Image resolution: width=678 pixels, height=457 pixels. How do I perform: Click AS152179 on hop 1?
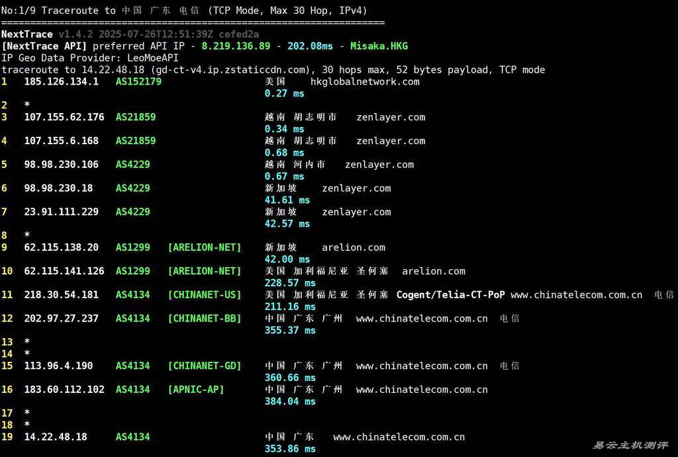[x=138, y=81]
